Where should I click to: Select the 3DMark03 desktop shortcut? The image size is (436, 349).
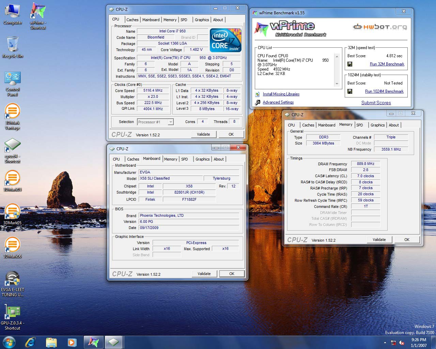click(13, 181)
